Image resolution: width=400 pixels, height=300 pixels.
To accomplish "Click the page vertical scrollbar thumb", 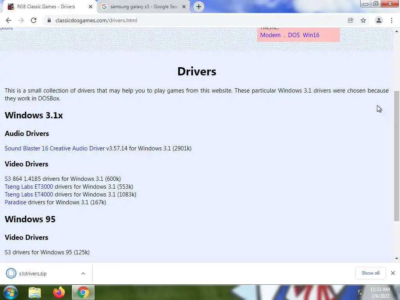I will [x=397, y=155].
